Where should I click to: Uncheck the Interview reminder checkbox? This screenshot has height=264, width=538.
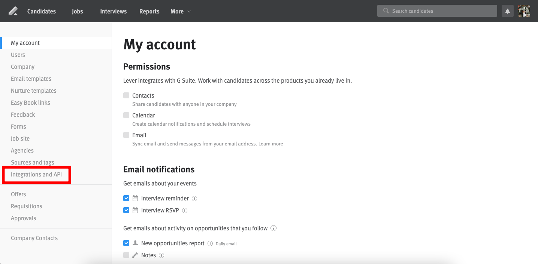tap(126, 198)
